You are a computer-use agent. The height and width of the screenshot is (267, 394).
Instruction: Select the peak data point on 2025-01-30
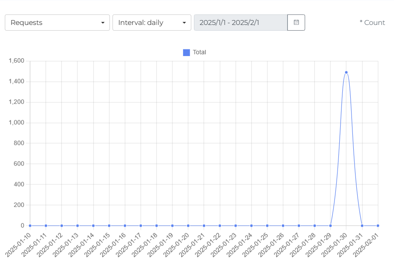pyautogui.click(x=346, y=72)
